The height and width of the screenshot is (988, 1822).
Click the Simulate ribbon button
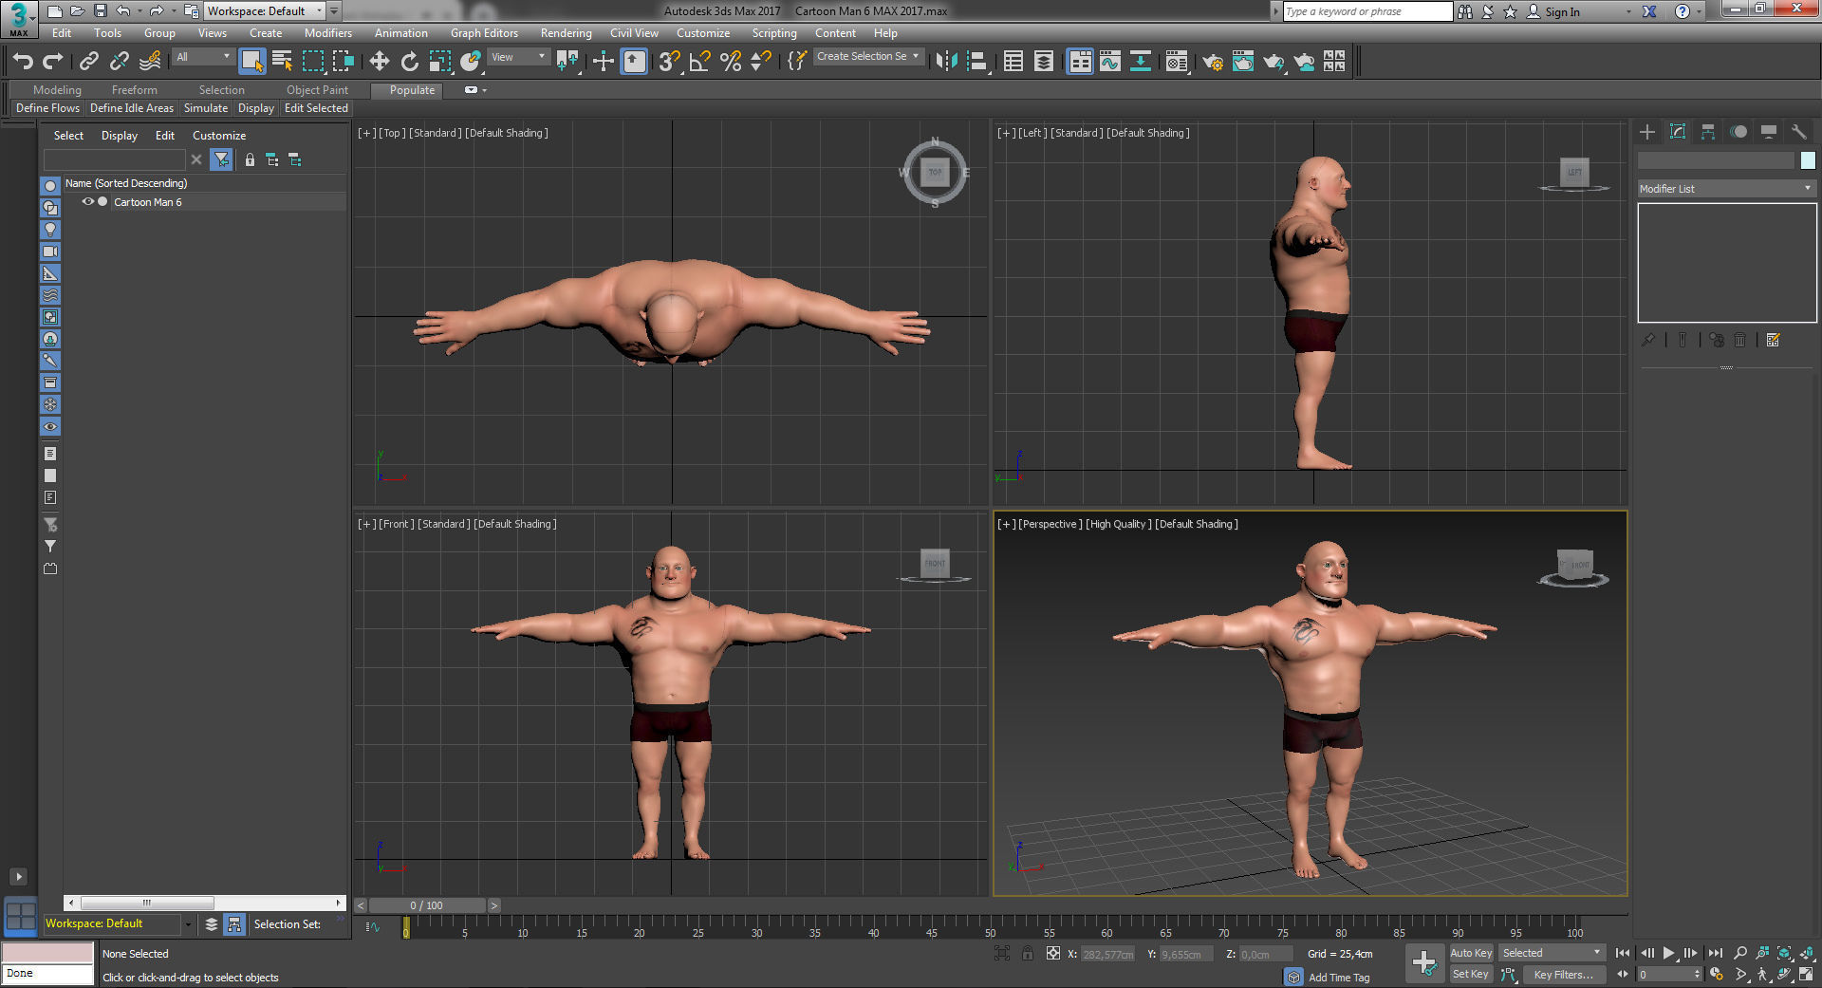tap(206, 108)
